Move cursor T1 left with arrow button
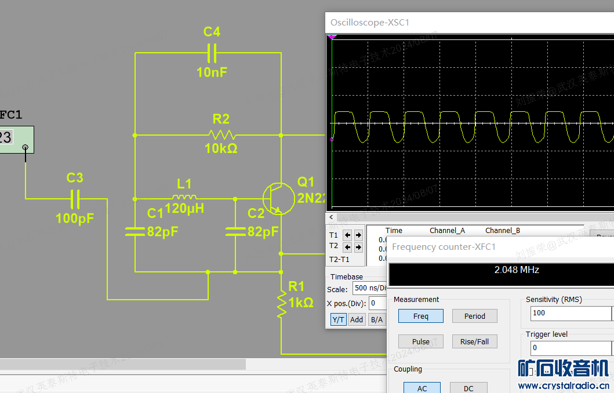614x393 pixels. [x=347, y=235]
